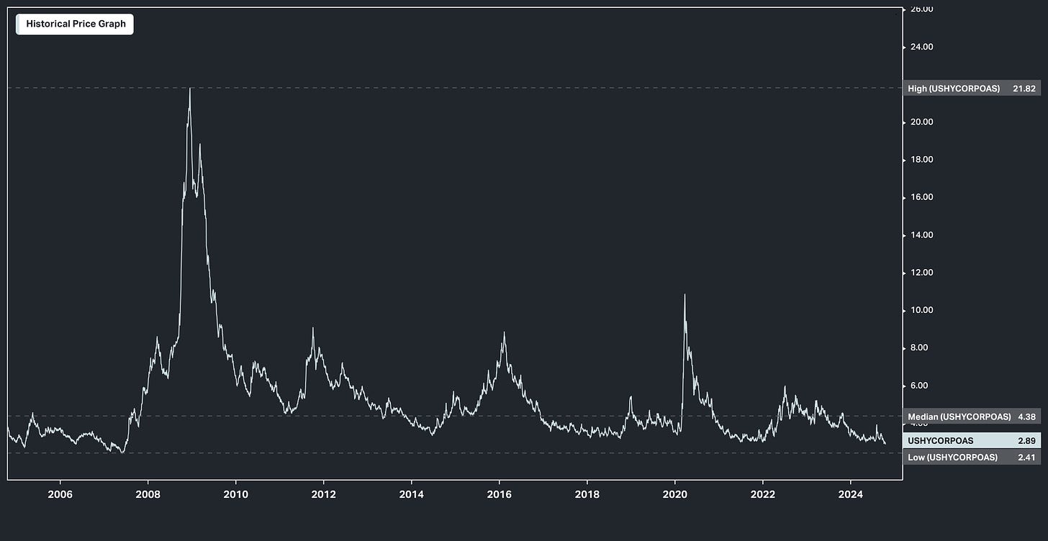
Task: Click the 2020 spike peak on the chart
Action: coord(685,295)
